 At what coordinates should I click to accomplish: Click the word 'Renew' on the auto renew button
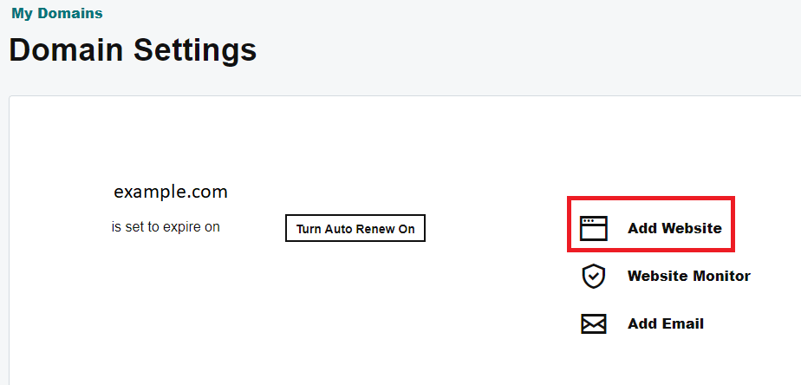[x=375, y=229]
